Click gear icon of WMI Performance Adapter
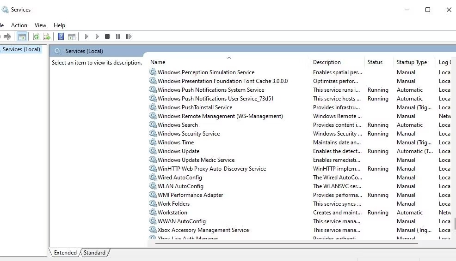 click(x=153, y=195)
